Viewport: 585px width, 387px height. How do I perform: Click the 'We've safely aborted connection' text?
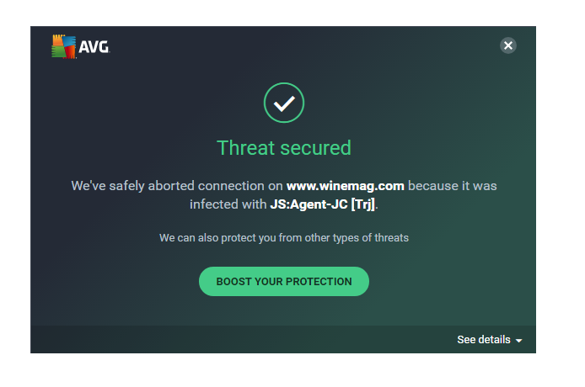point(177,186)
